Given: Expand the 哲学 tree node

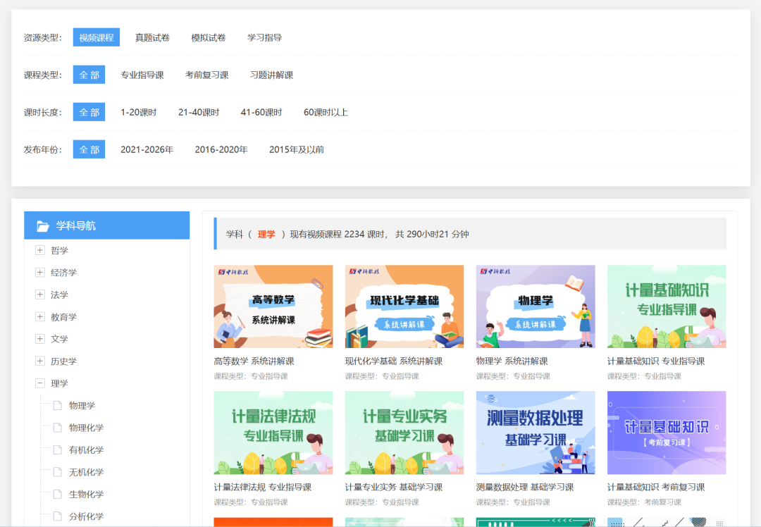Looking at the screenshot, I should pyautogui.click(x=39, y=250).
